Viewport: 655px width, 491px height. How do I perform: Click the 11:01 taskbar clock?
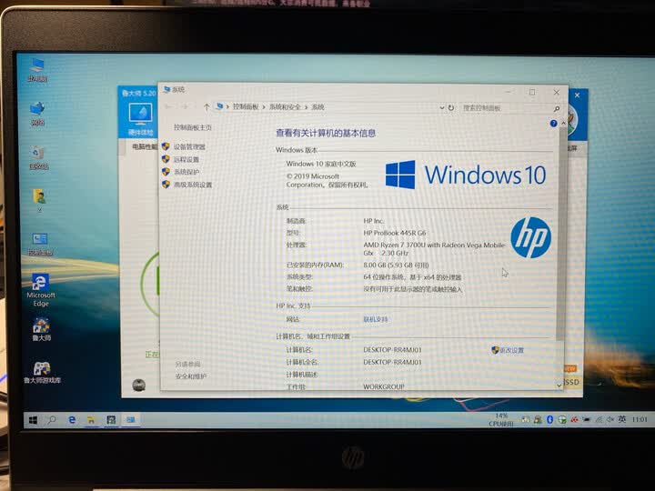coord(640,419)
